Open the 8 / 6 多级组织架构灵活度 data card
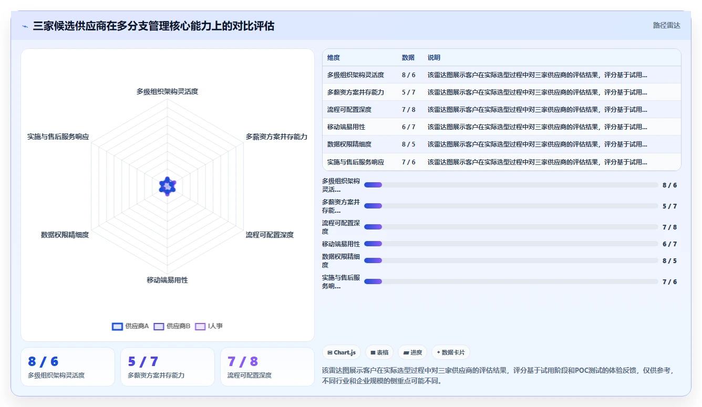 pos(68,367)
